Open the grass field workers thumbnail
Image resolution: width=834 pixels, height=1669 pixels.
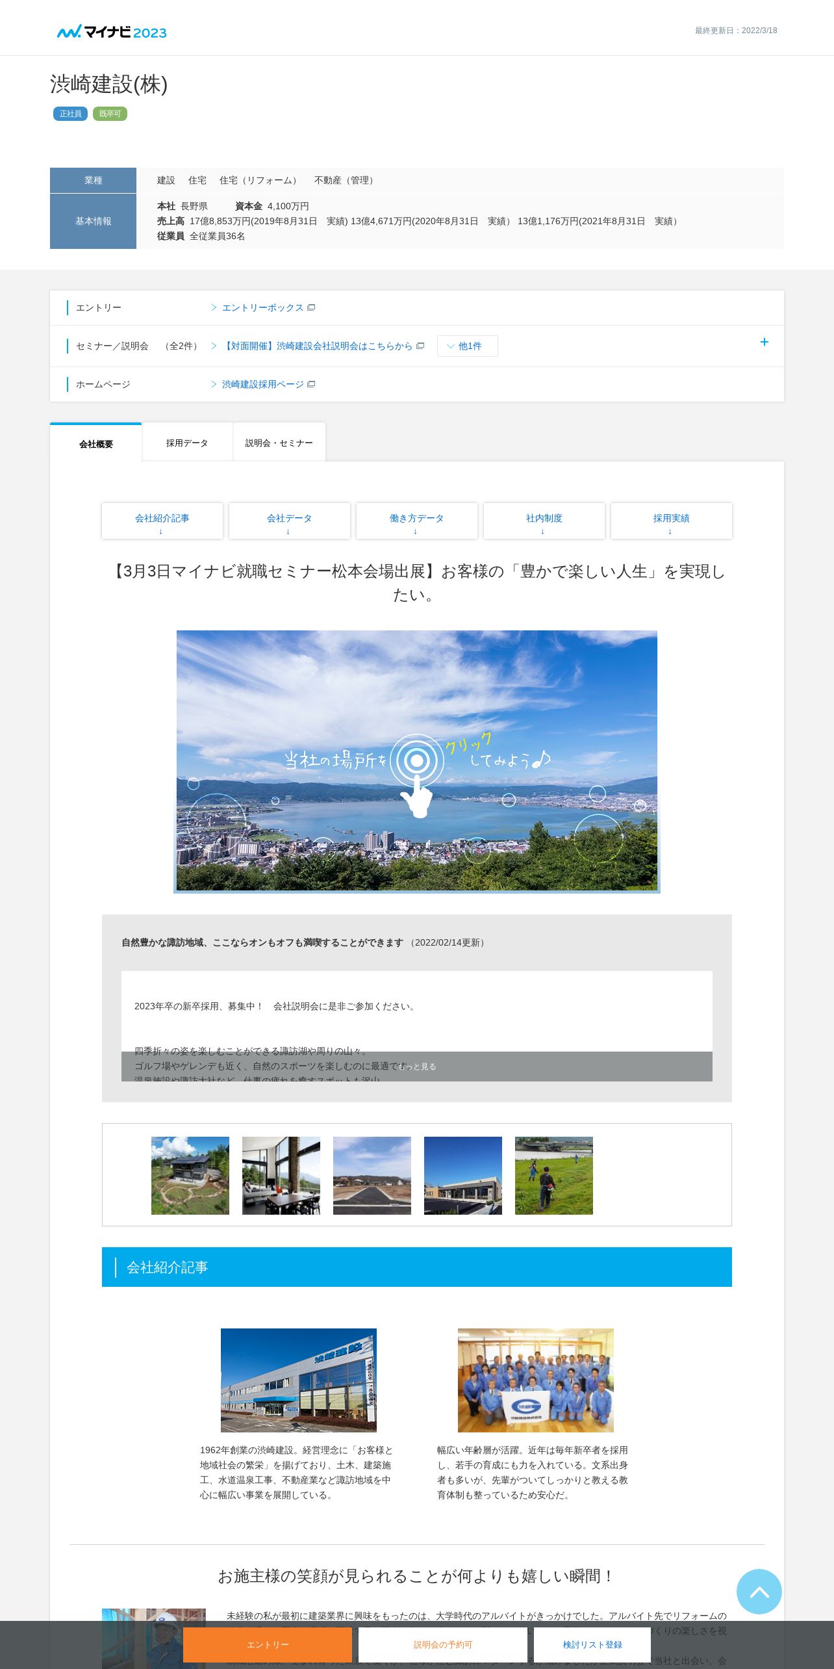tap(554, 1175)
